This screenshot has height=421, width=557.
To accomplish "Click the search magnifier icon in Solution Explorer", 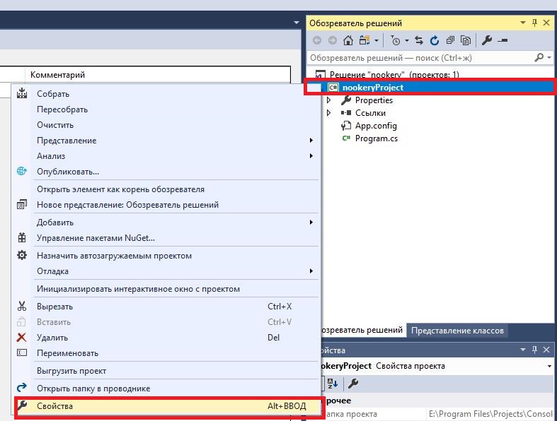I will [539, 57].
